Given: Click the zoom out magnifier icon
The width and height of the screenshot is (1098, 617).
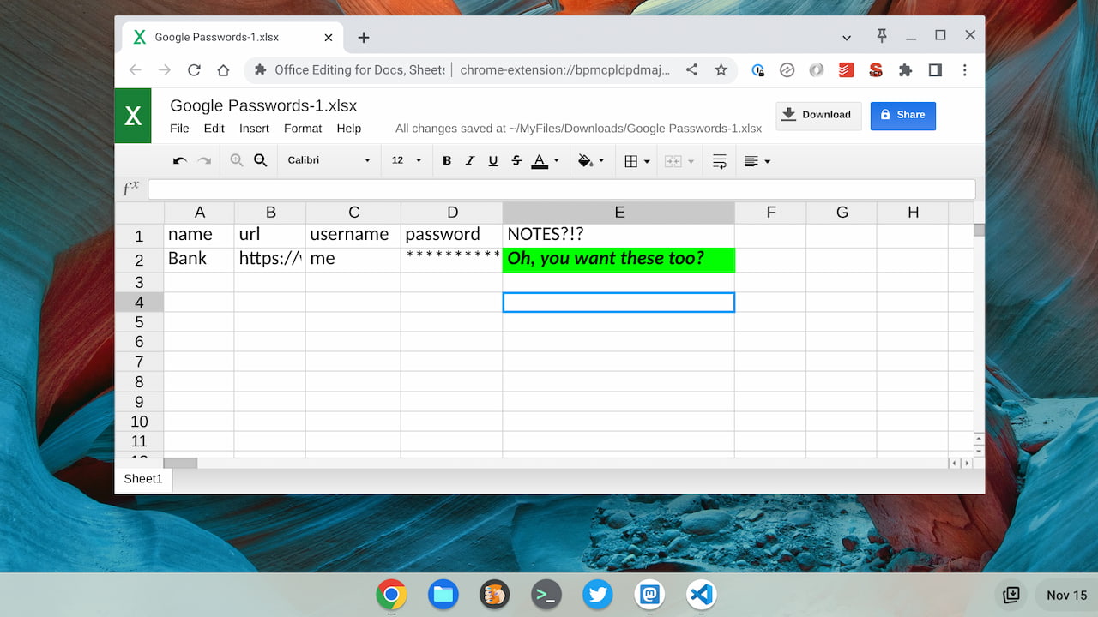Looking at the screenshot, I should [x=261, y=160].
